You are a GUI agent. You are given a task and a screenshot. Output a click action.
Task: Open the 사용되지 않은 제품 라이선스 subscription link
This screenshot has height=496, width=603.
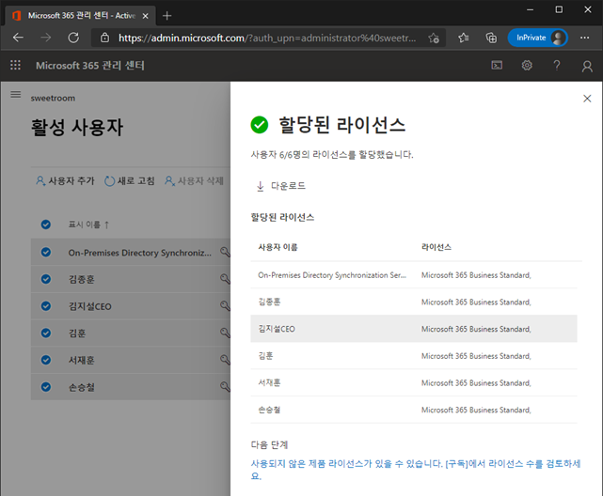[416, 470]
